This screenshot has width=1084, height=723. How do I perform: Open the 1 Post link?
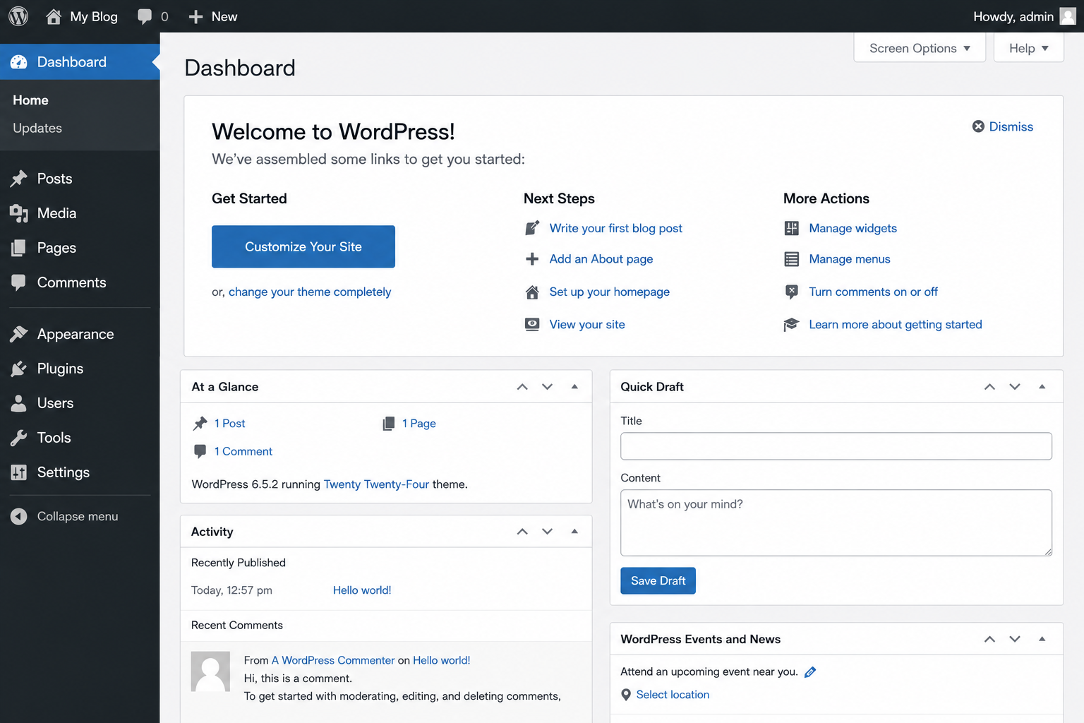pyautogui.click(x=229, y=424)
